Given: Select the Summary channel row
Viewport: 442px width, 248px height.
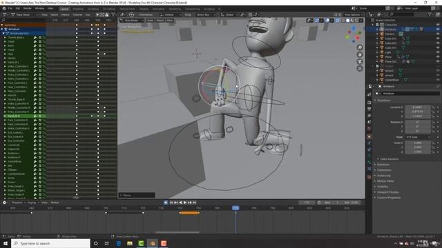Looking at the screenshot, I should tap(23, 25).
